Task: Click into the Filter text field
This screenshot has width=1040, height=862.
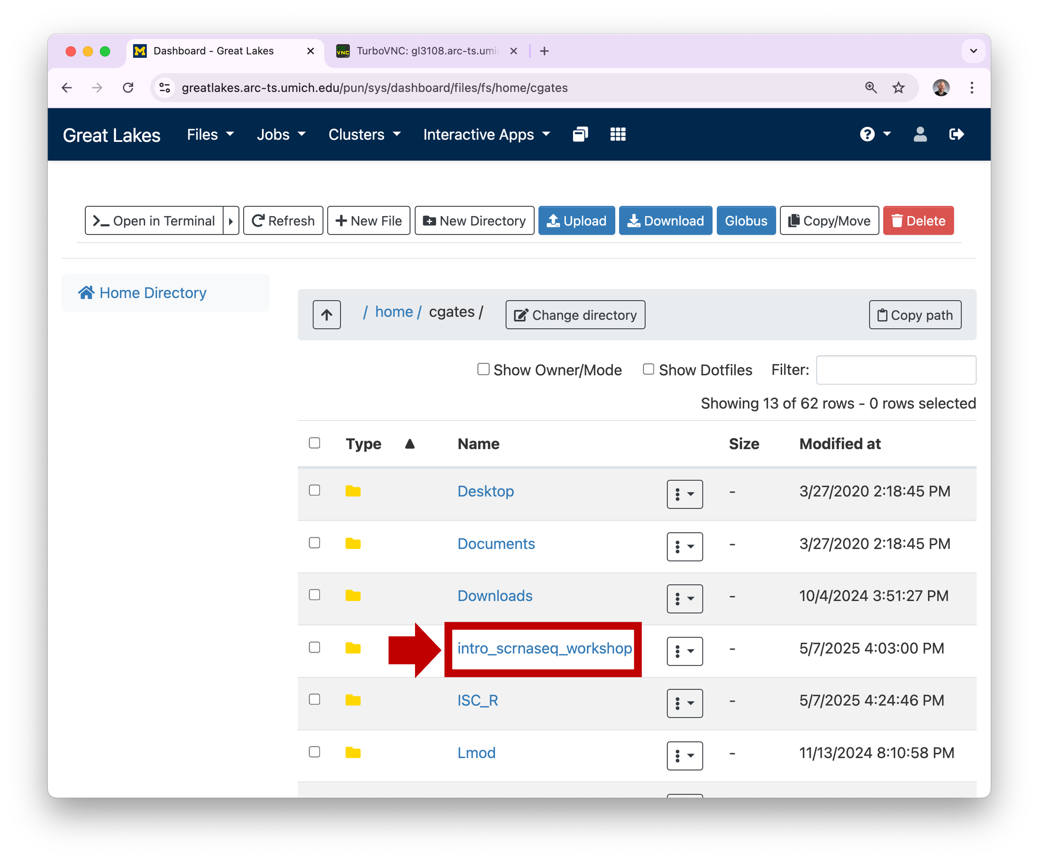Action: pyautogui.click(x=895, y=370)
